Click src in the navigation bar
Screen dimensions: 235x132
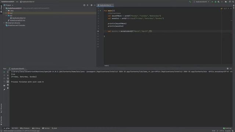tap(17, 1)
